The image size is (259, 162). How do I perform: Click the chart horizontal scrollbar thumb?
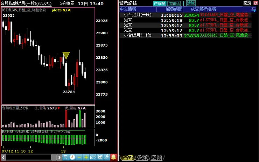pyautogui.click(x=54, y=157)
